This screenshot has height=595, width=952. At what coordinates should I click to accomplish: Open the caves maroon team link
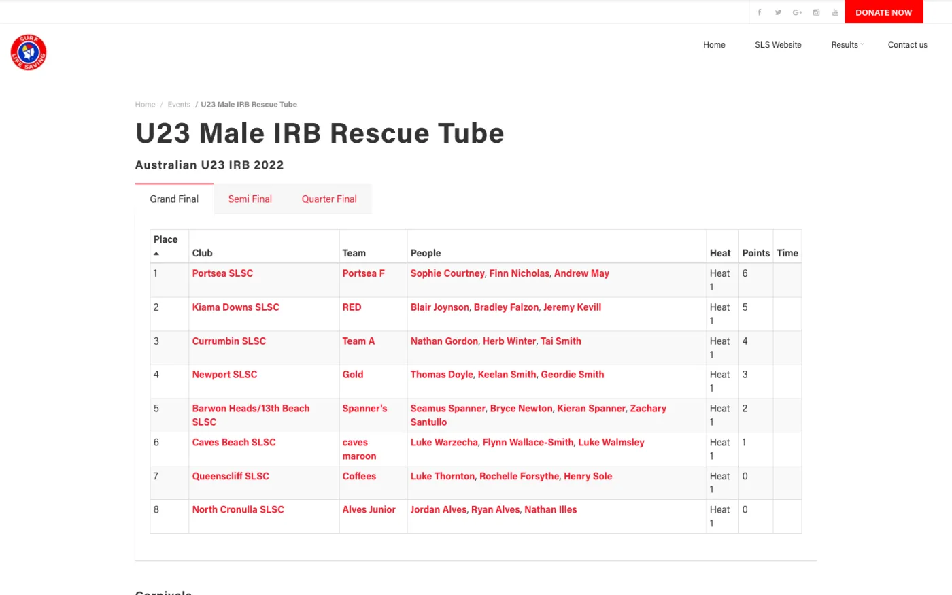pos(359,449)
